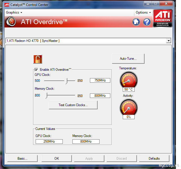Screen dimensions: 181x169
Task: Click the Memory Clock slider handle
Action: (46, 95)
